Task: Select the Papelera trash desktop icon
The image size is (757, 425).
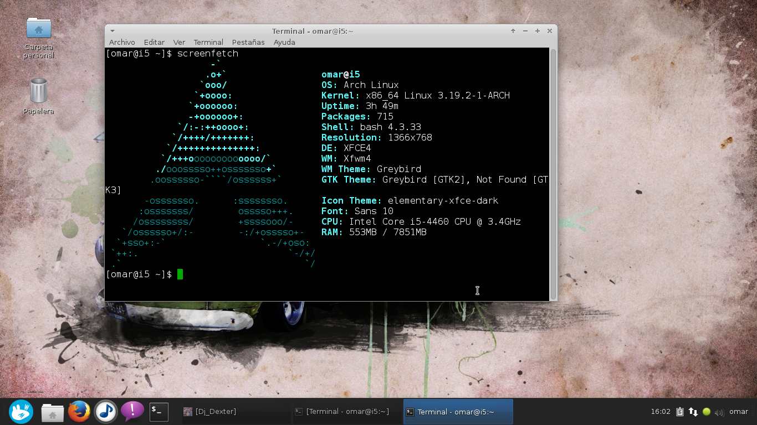Action: tap(39, 91)
